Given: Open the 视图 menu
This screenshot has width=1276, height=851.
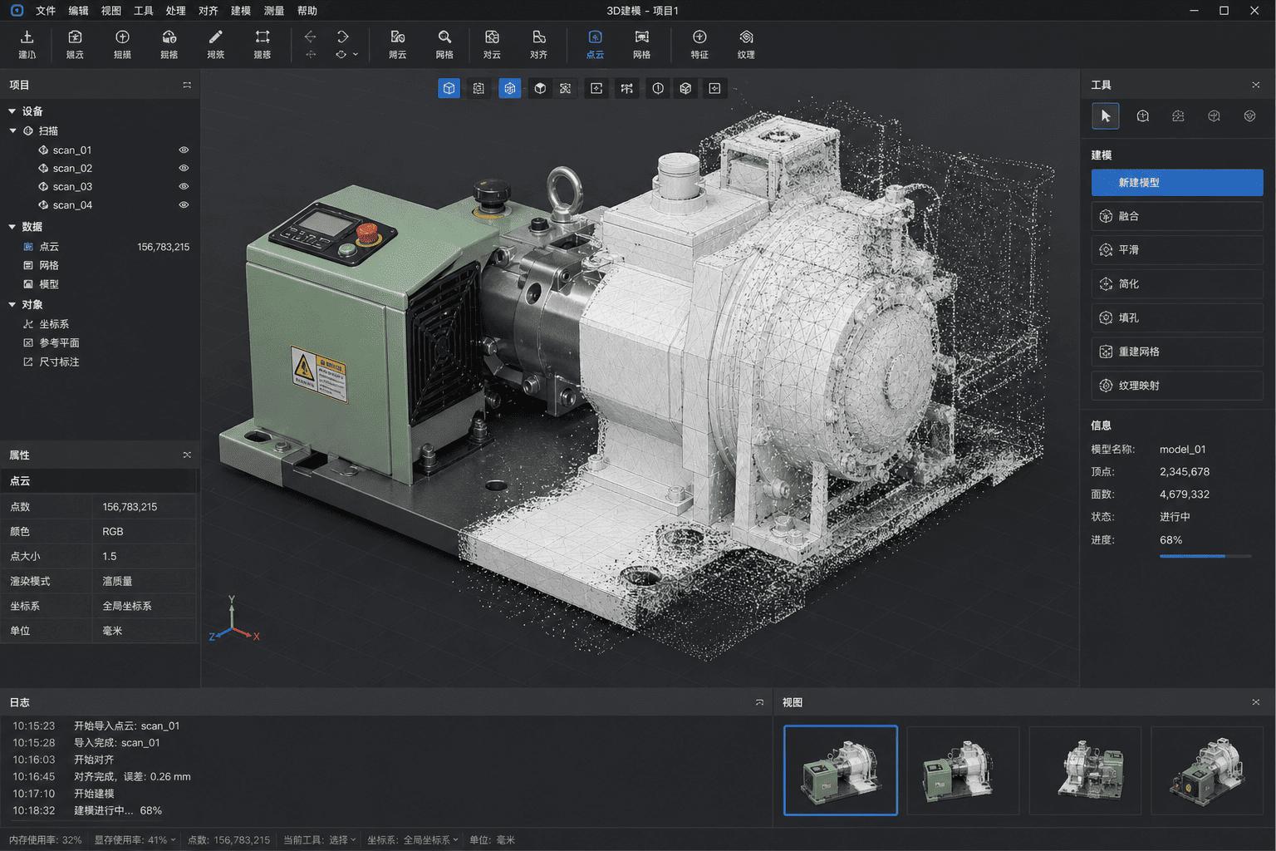Looking at the screenshot, I should coord(110,11).
